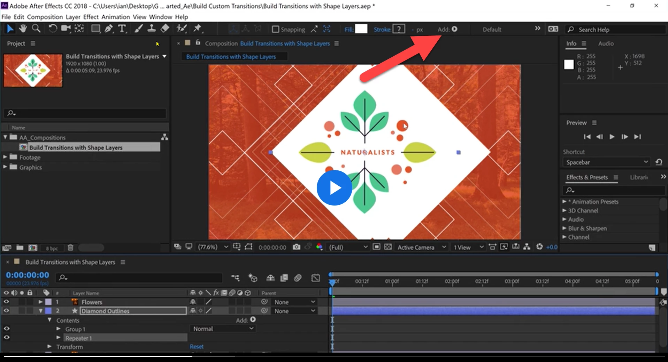Click the Add button beside Contents
Image resolution: width=668 pixels, height=362 pixels.
click(253, 320)
